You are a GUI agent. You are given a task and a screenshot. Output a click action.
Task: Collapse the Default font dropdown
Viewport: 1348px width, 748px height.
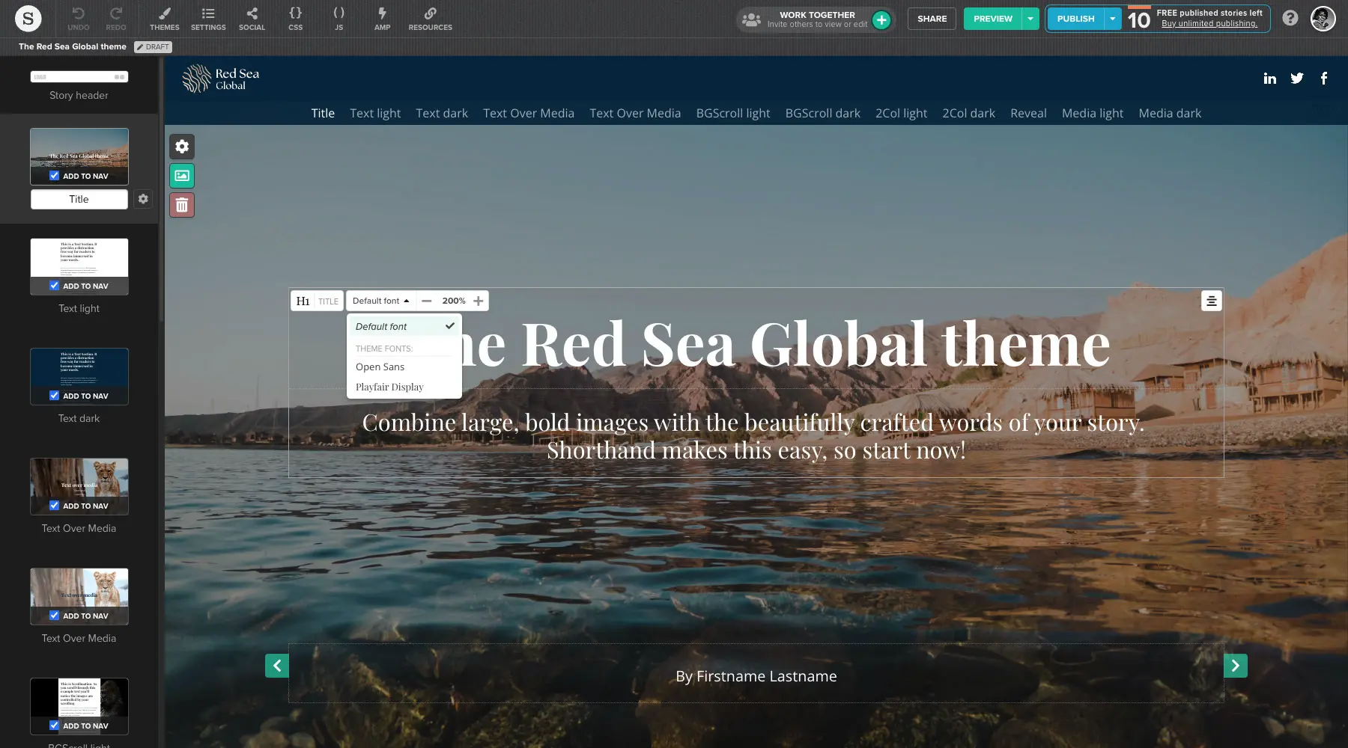tap(381, 301)
